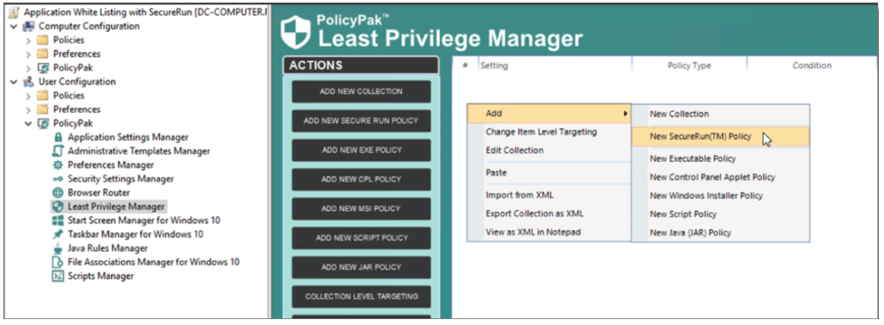The height and width of the screenshot is (325, 884).
Task: Click the Scripts Manager console icon
Action: (57, 276)
